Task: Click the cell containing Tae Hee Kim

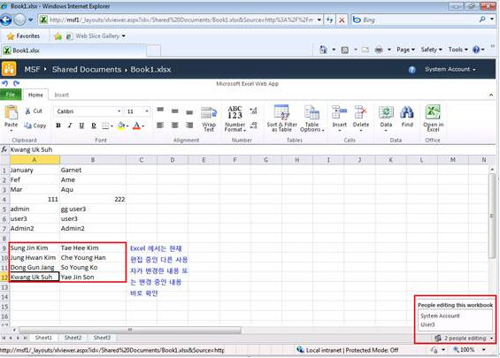Action: pos(92,248)
